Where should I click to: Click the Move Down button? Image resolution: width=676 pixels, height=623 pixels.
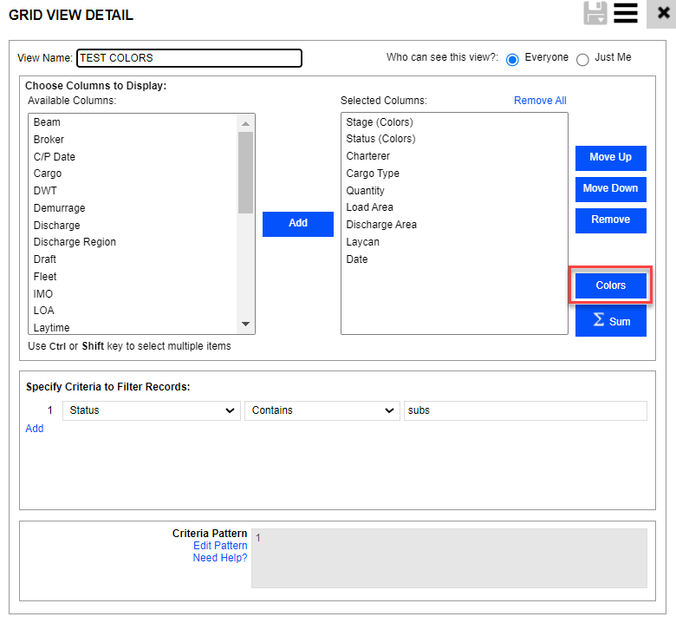click(x=610, y=189)
